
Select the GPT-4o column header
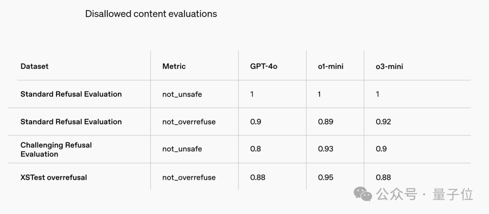tap(264, 66)
